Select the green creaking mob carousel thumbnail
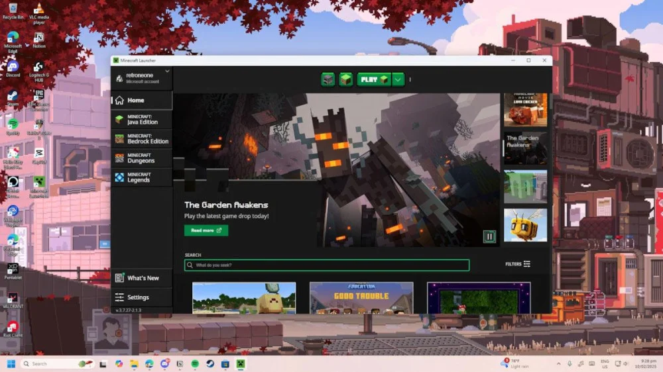Screen dimensions: 663x372 [x=525, y=187]
